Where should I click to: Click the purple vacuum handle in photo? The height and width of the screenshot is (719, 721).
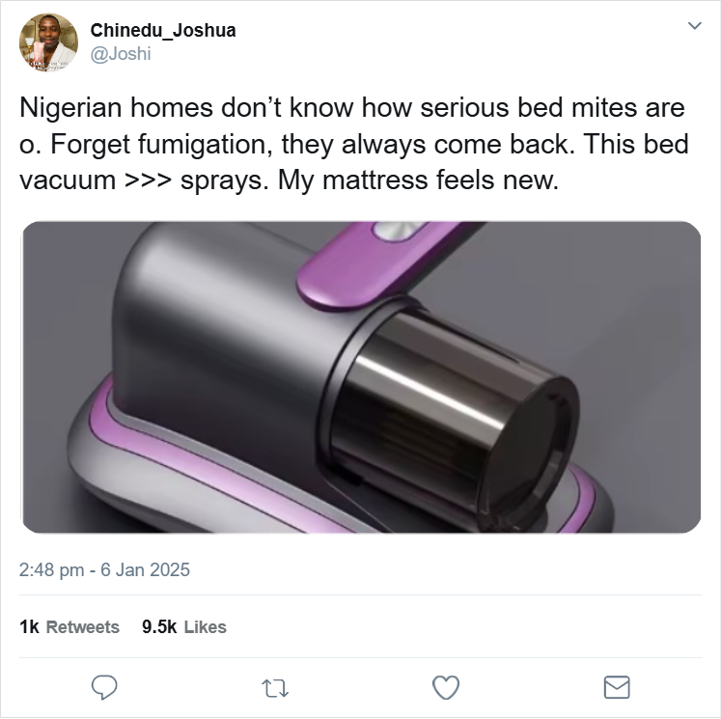point(377,263)
